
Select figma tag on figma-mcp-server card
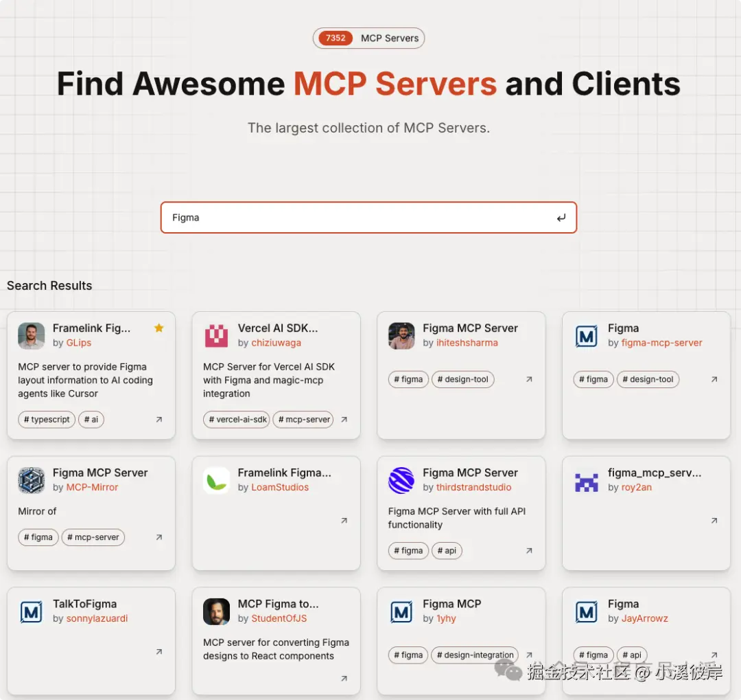pos(593,379)
